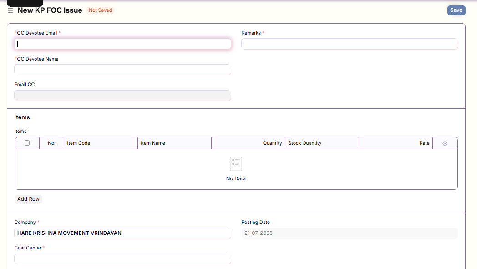The width and height of the screenshot is (477, 269).
Task: Select the Quantity column header
Action: tap(248, 143)
